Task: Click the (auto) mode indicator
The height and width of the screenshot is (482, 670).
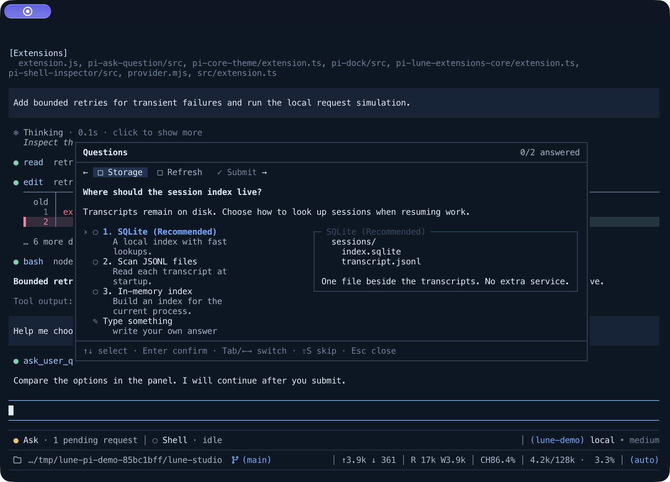Action: 644,460
